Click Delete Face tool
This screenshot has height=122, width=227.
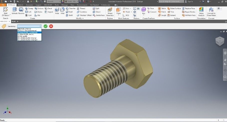point(99,15)
